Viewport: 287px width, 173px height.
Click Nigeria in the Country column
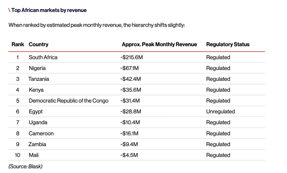[37, 68]
